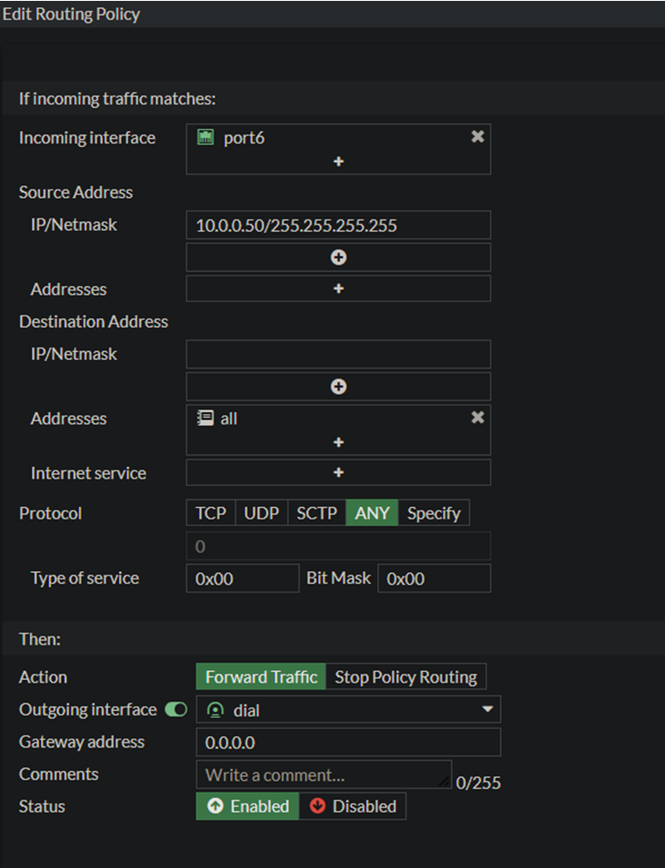The image size is (665, 868).
Task: Add another source IP/Netmask entry
Action: click(339, 258)
